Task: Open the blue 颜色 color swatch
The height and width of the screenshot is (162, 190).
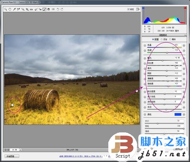Action: coord(178,115)
